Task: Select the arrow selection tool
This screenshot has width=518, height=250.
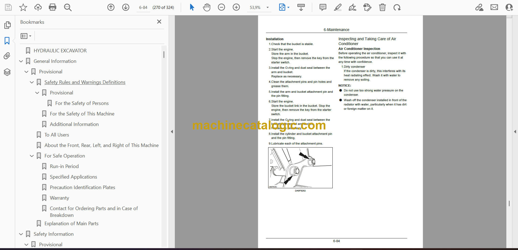Action: (192, 7)
